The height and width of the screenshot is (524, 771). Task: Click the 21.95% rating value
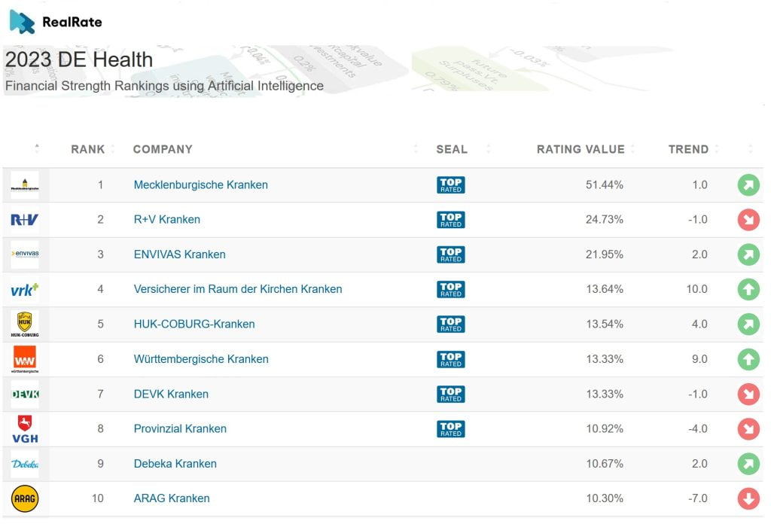pos(605,254)
